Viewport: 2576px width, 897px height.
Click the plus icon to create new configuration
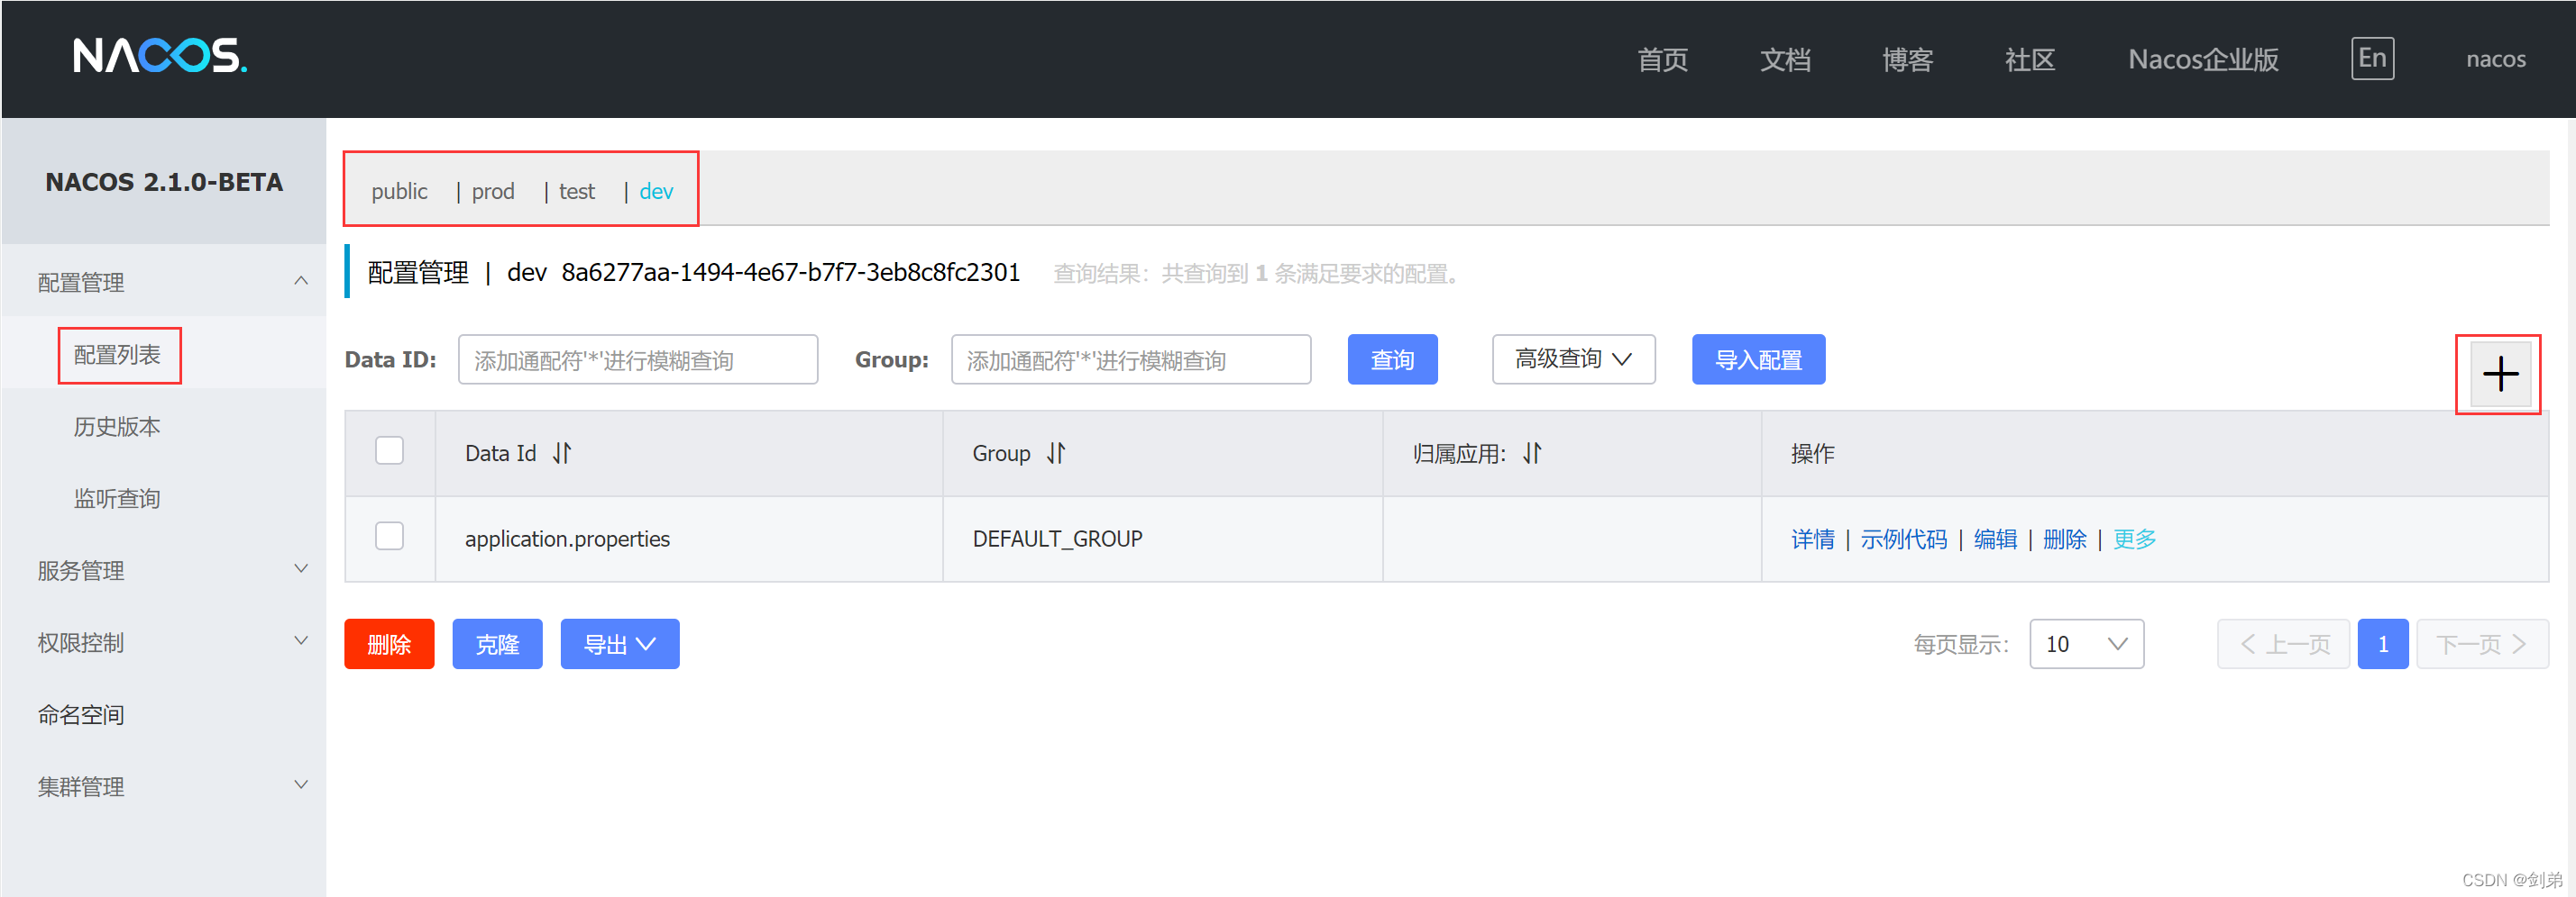point(2499,374)
